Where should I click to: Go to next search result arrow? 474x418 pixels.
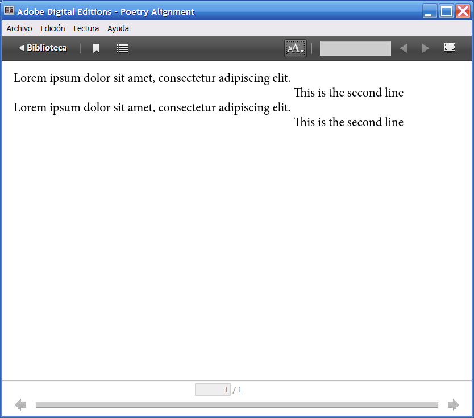point(425,48)
